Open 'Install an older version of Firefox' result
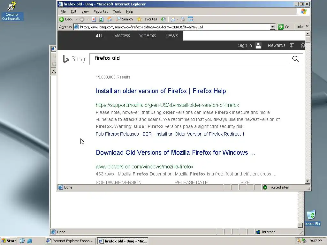Image resolution: width=327 pixels, height=245 pixels. [x=161, y=91]
